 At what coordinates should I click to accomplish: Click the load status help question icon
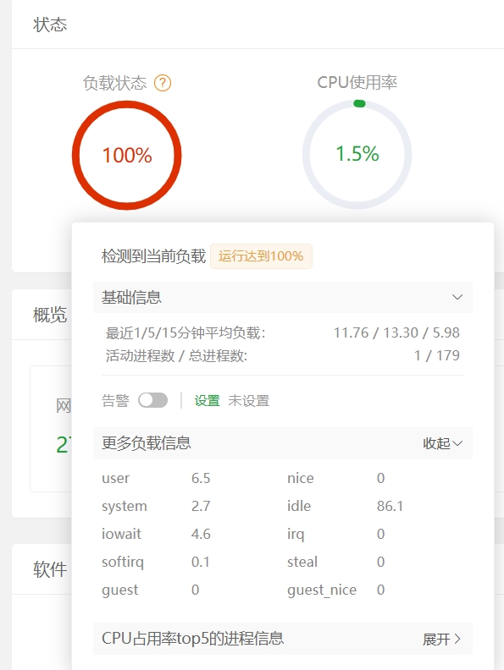[x=163, y=83]
